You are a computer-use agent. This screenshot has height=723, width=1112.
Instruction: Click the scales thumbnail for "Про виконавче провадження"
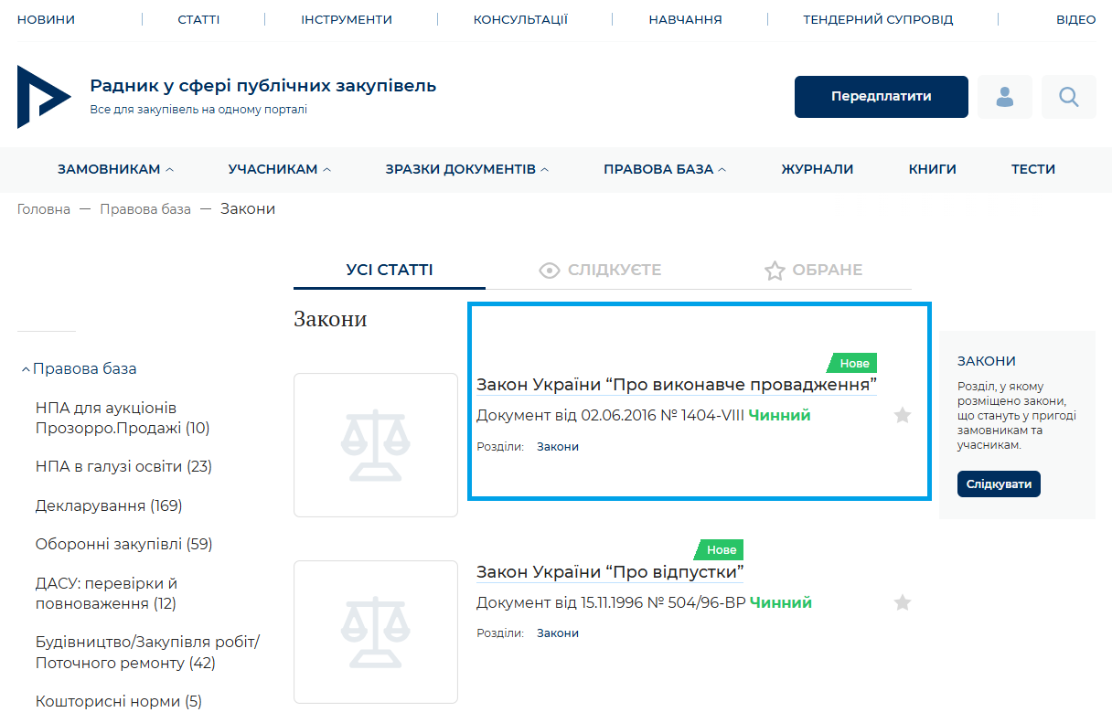[x=375, y=445]
